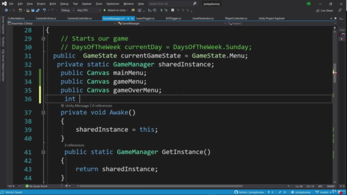Click the Open File folder icon

coord(28,10)
